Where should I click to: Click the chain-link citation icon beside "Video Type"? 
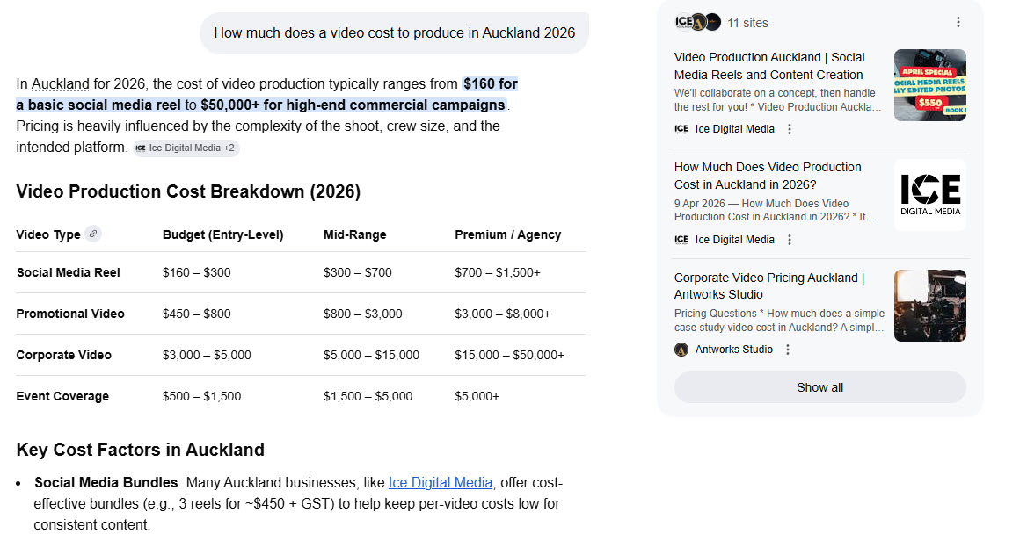point(95,234)
